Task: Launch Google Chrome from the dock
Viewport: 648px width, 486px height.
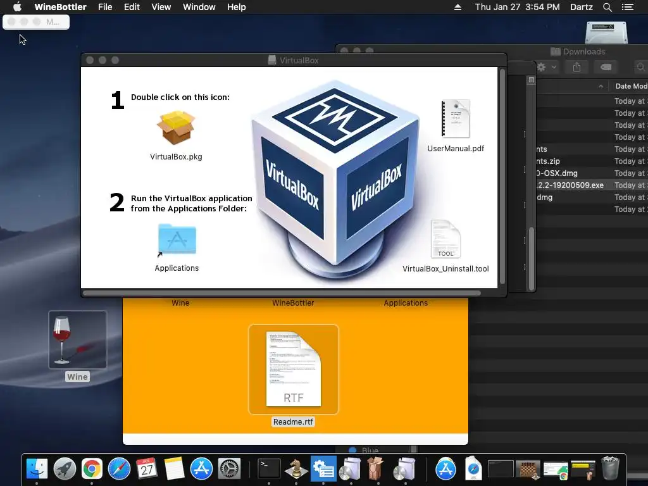Action: pyautogui.click(x=92, y=469)
